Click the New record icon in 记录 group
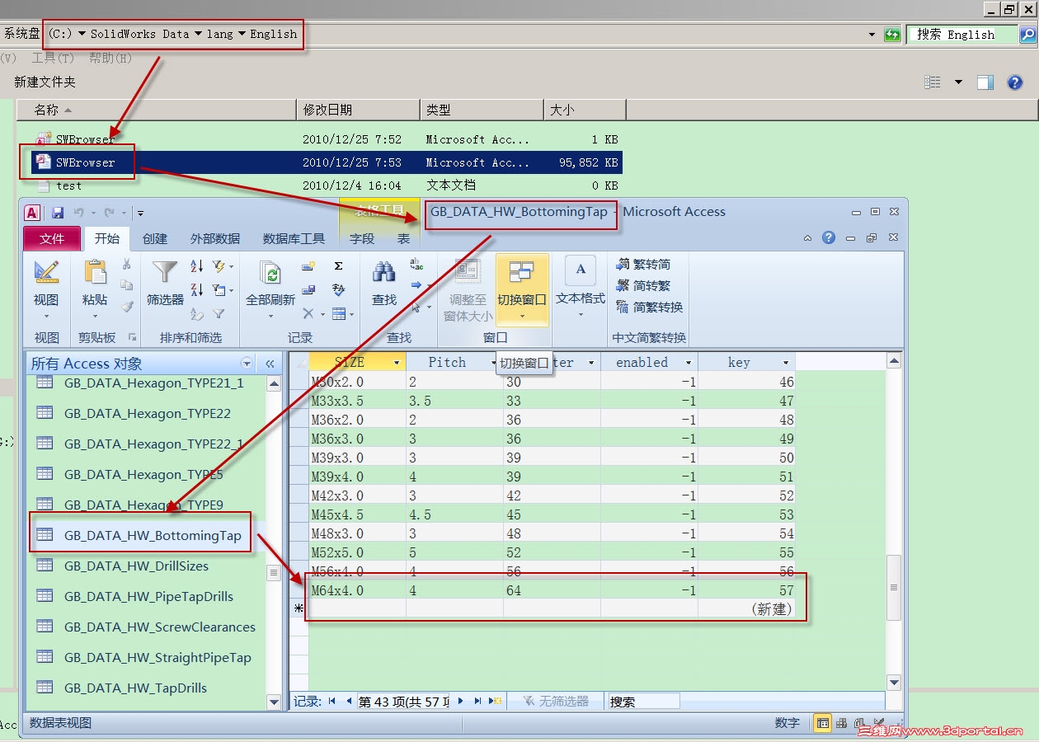Image resolution: width=1039 pixels, height=742 pixels. pyautogui.click(x=308, y=266)
